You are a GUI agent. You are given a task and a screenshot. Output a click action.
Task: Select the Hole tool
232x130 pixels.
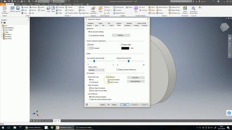(48, 9)
